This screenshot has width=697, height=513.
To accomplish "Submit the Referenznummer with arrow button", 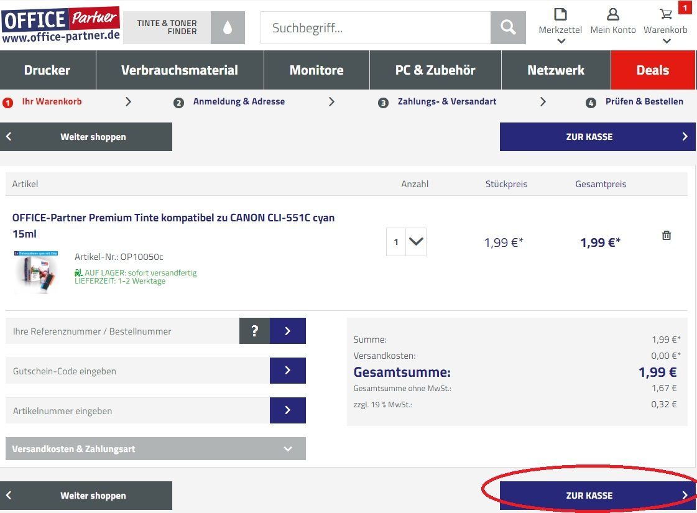I will (288, 331).
